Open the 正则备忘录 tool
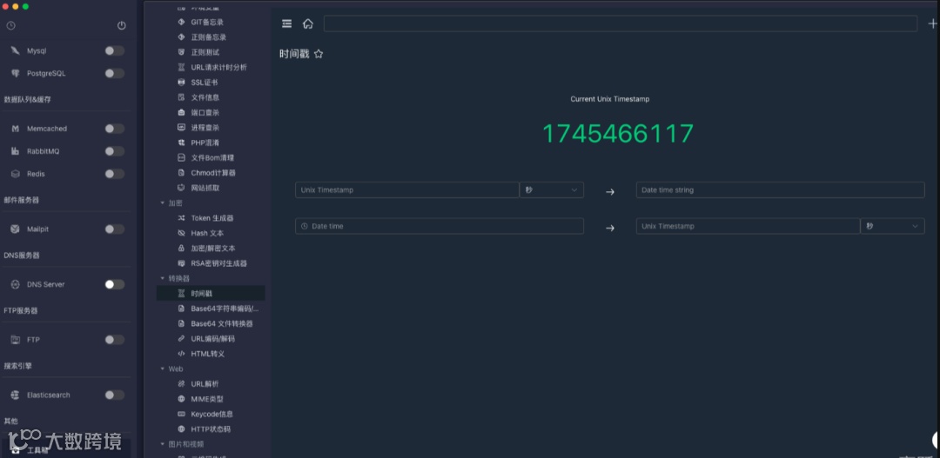Image resolution: width=940 pixels, height=458 pixels. click(x=211, y=37)
